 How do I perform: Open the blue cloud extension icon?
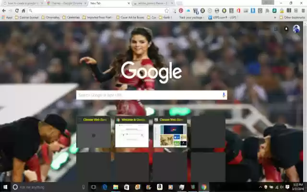(x=188, y=11)
